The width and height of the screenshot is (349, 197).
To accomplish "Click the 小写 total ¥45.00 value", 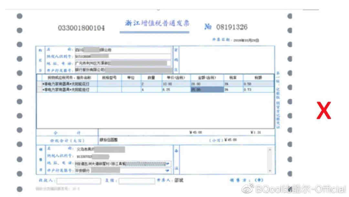I will pyautogui.click(x=231, y=140).
